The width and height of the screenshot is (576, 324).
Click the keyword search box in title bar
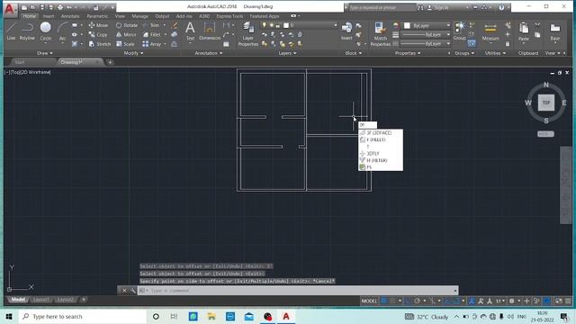coord(382,7)
